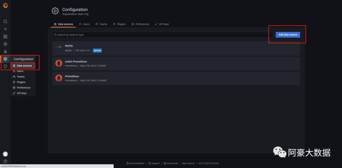Open the Documentation footer link
The width and height of the screenshot is (342, 168).
click(136, 163)
